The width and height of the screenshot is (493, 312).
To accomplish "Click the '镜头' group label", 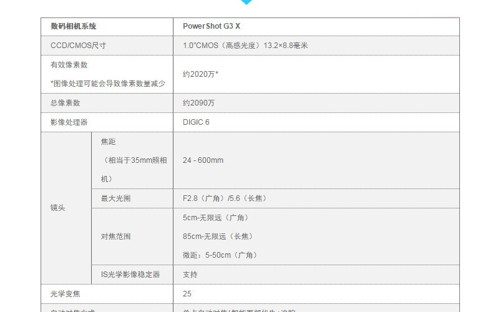I will [58, 208].
